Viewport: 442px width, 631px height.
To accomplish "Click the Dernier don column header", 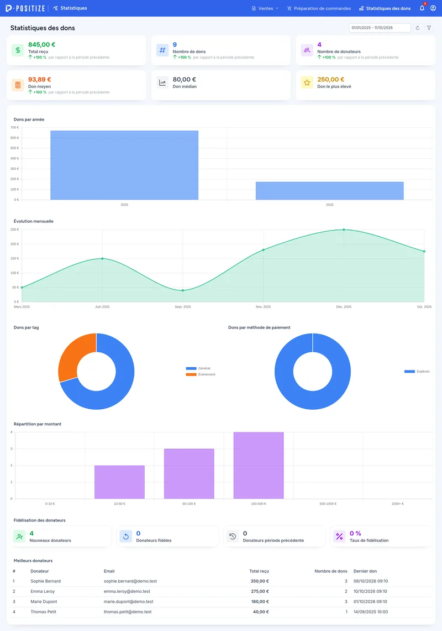I will point(365,571).
